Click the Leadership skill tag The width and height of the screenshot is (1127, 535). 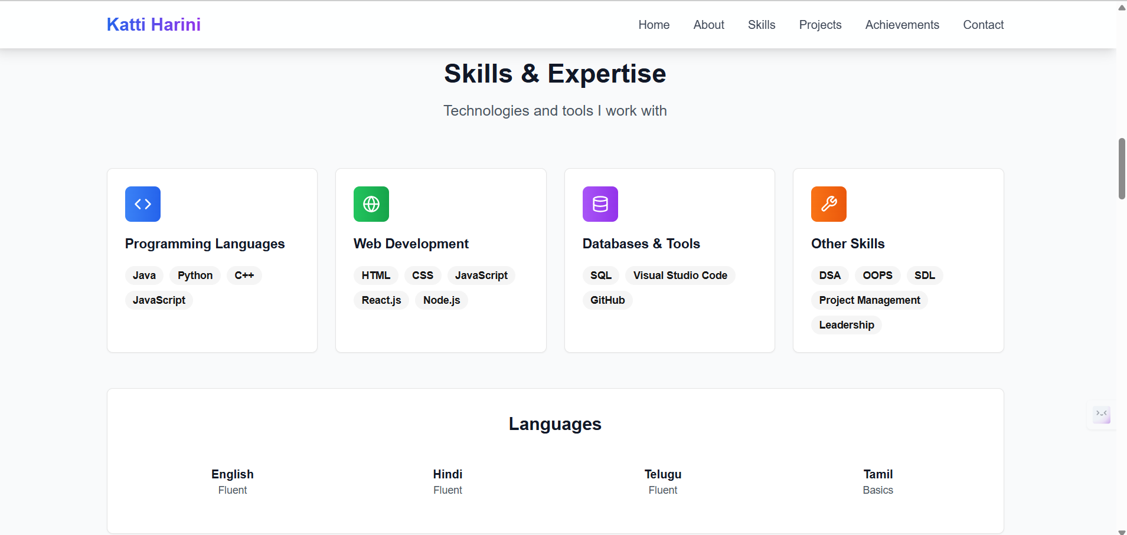coord(847,325)
